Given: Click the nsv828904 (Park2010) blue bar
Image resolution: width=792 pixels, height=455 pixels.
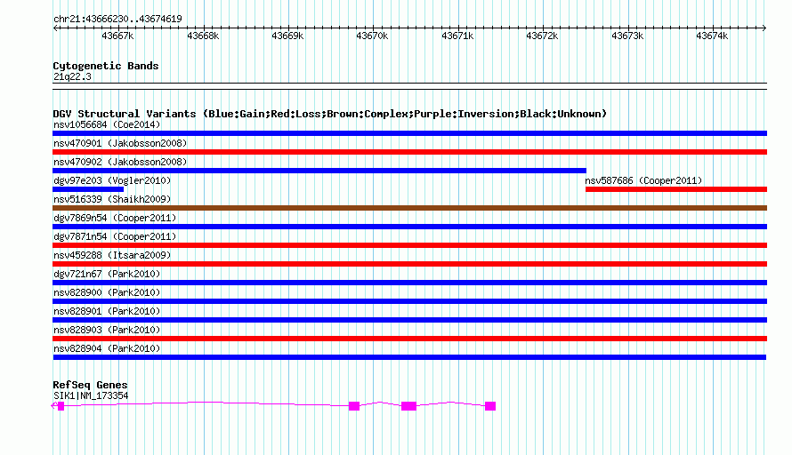Looking at the screenshot, I should (x=409, y=357).
